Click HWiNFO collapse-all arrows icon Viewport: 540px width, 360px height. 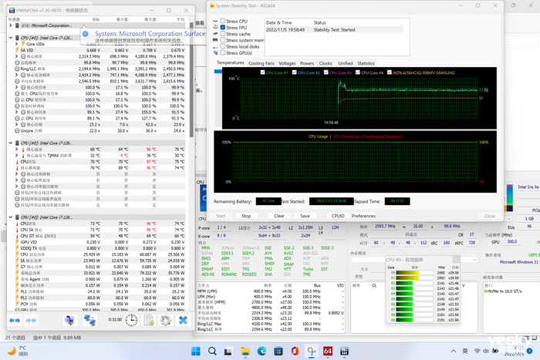[31, 321]
